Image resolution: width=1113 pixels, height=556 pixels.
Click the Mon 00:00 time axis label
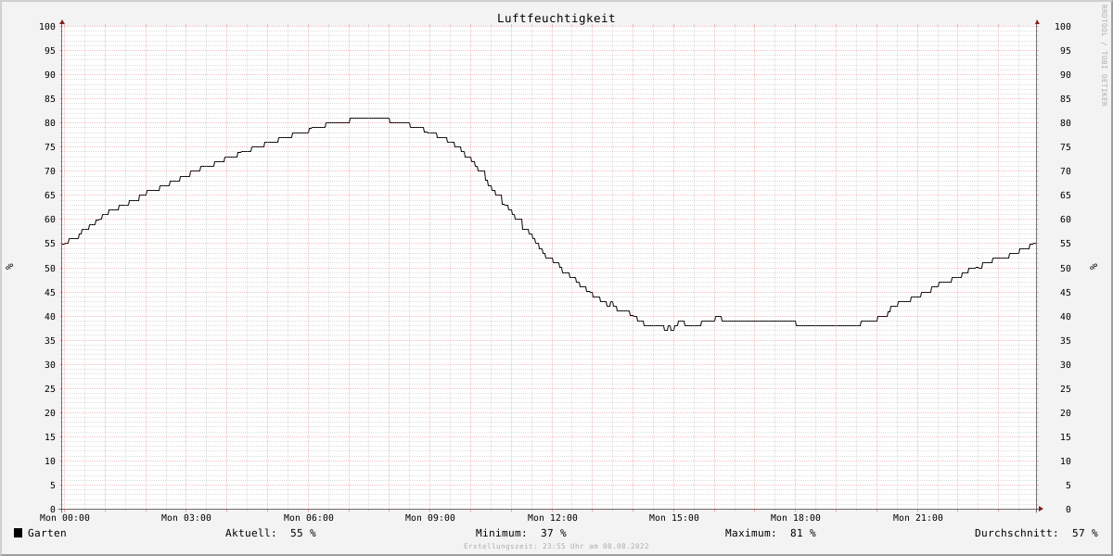tap(65, 518)
